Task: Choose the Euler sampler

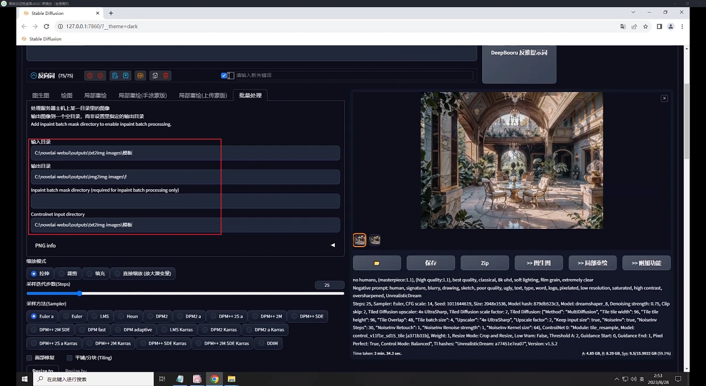Action: click(73, 317)
